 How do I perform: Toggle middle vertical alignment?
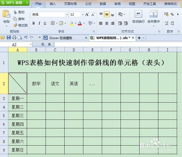[x=107, y=15]
